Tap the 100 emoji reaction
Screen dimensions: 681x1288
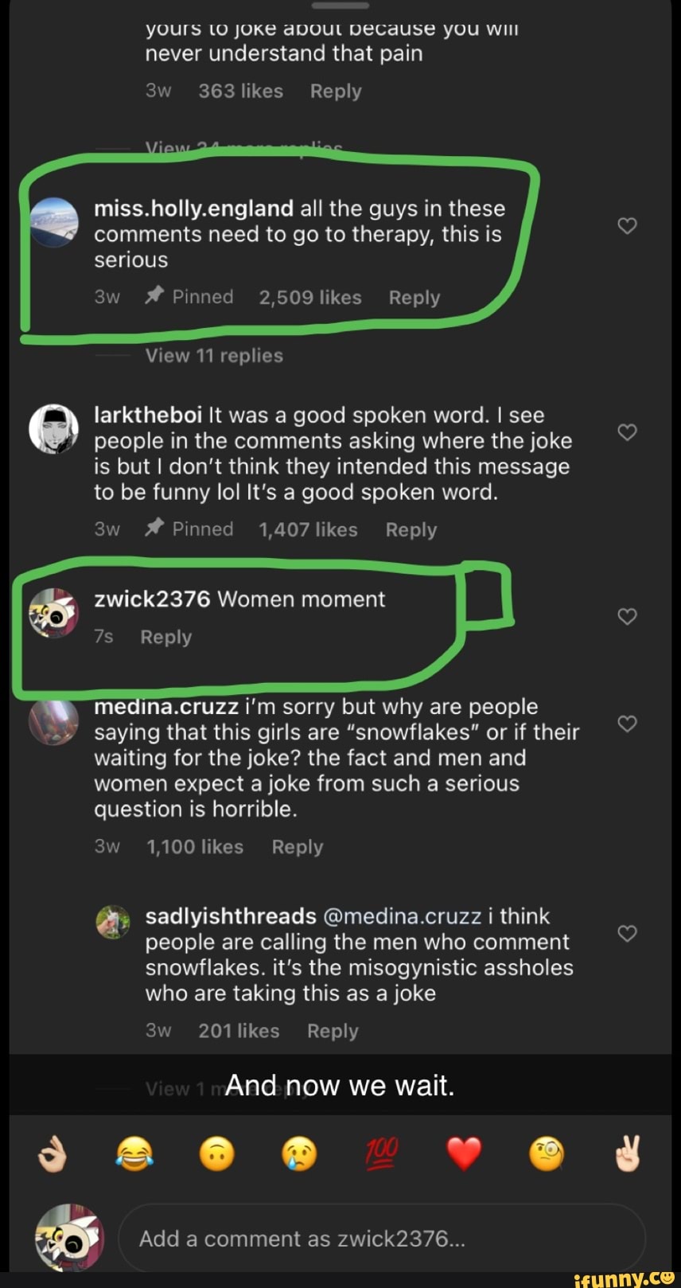[x=382, y=1153]
